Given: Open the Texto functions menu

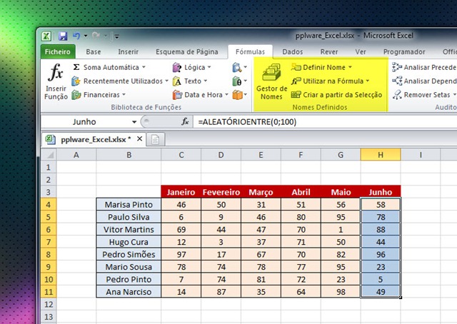Looking at the screenshot, I should [x=190, y=81].
